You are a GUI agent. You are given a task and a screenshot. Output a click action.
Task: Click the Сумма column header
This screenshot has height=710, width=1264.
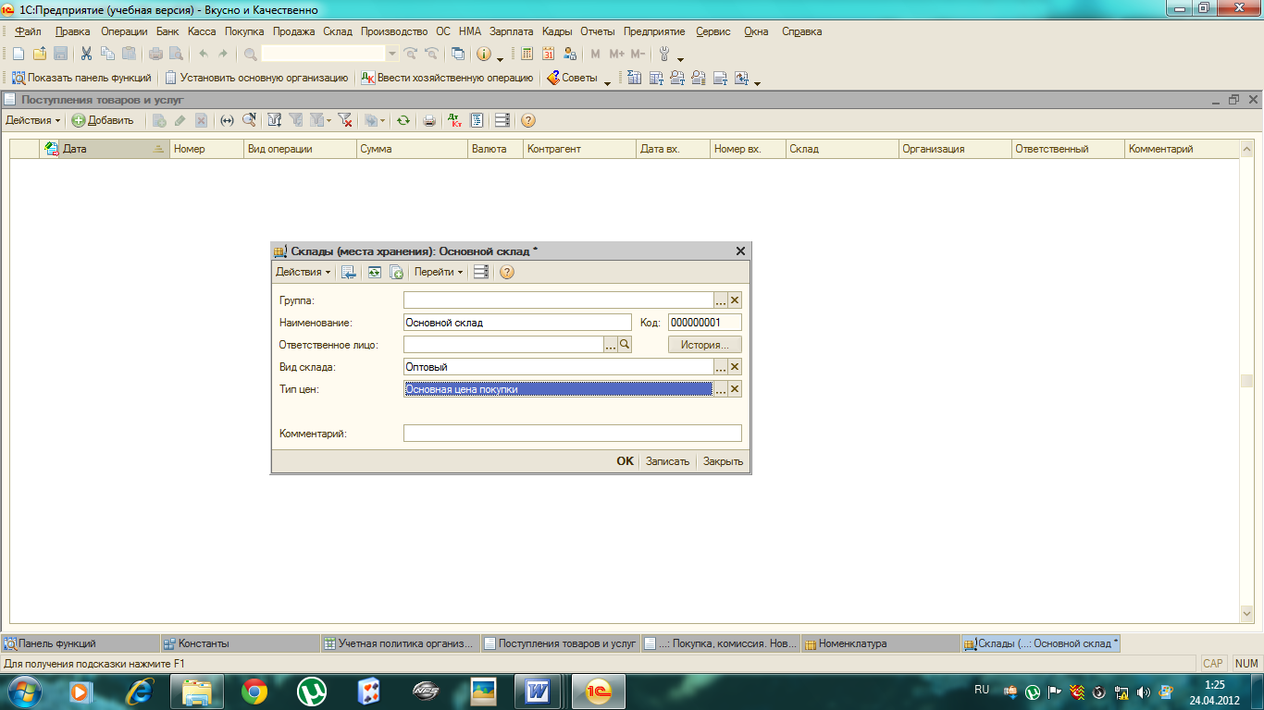coord(412,149)
